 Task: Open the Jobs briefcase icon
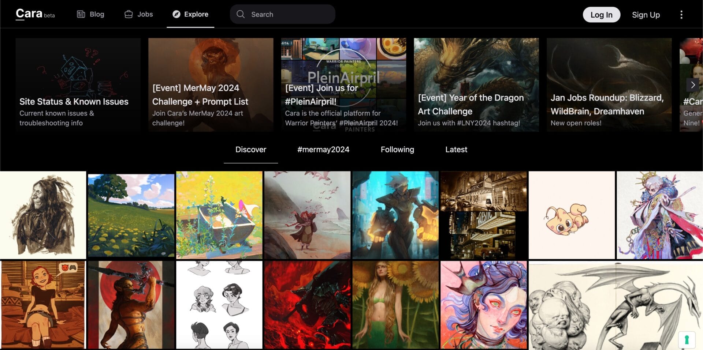point(129,14)
